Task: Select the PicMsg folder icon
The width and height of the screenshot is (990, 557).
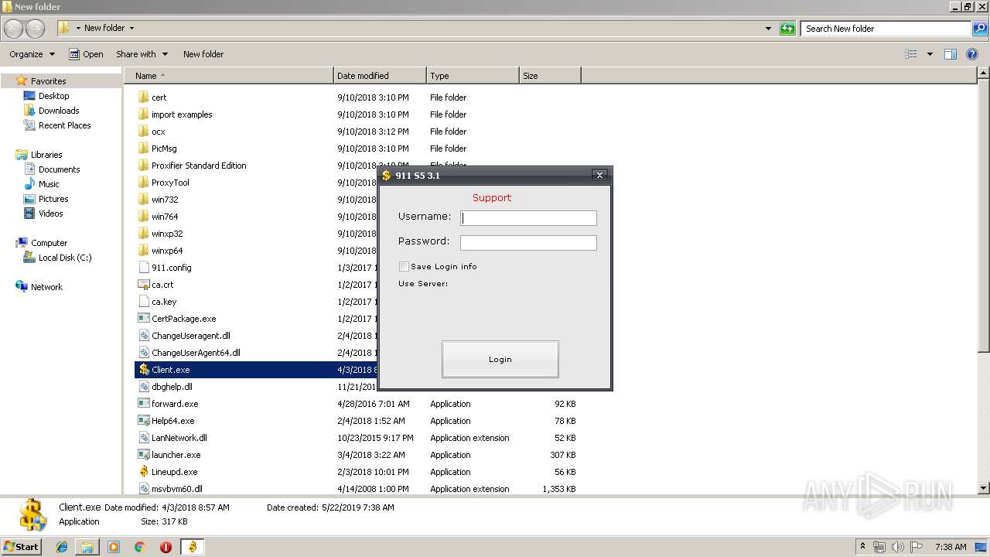Action: [x=143, y=149]
